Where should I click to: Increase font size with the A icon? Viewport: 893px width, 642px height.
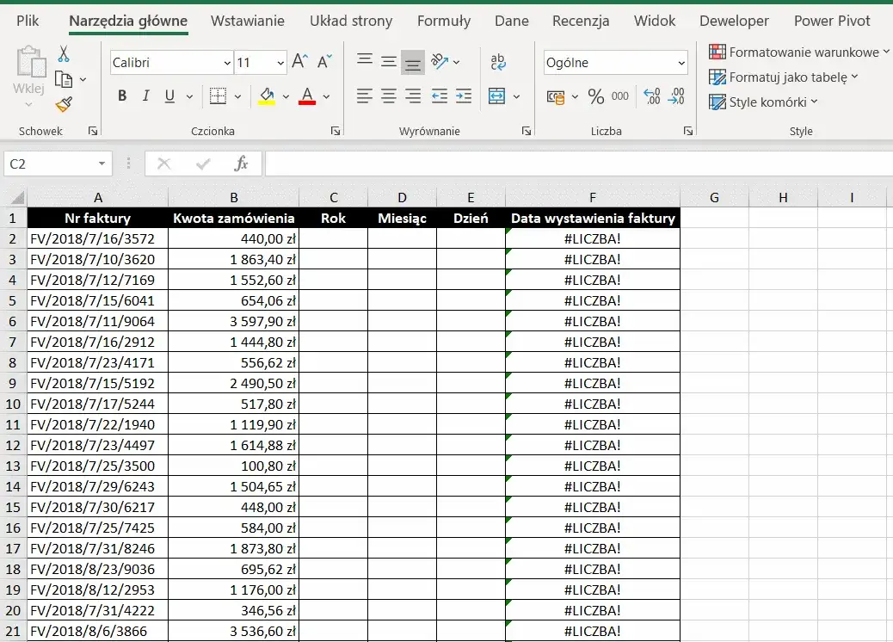tap(299, 59)
